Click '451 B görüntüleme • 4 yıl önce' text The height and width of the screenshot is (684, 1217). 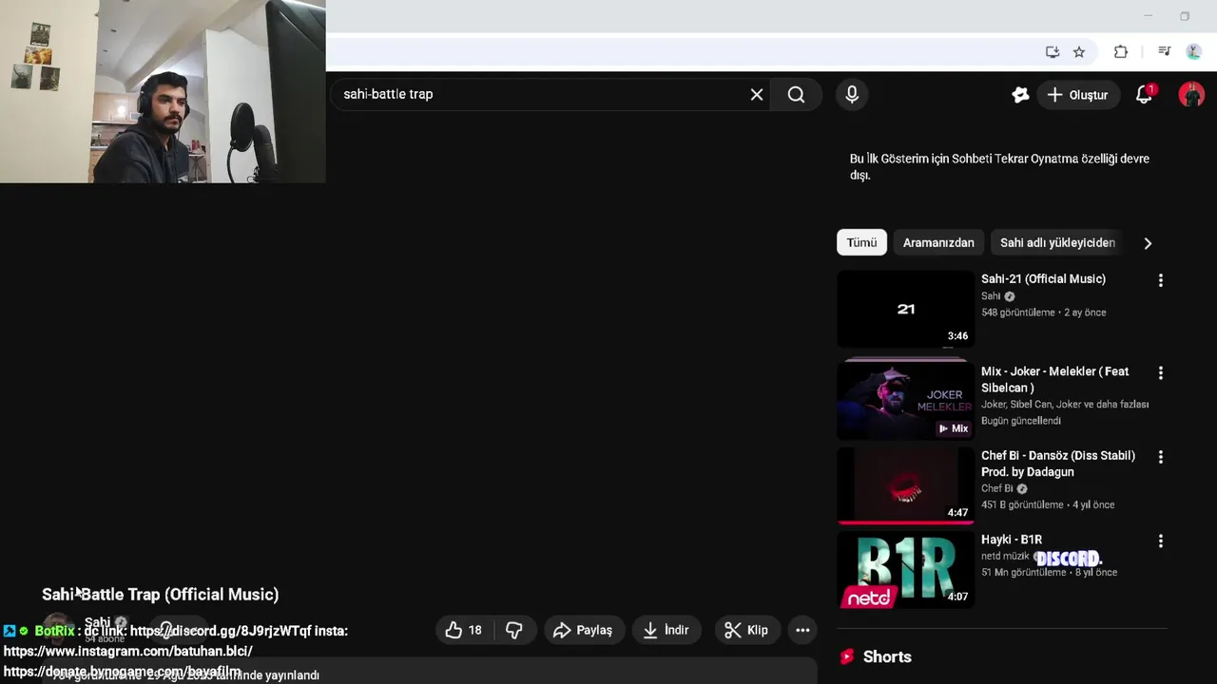click(x=1048, y=504)
